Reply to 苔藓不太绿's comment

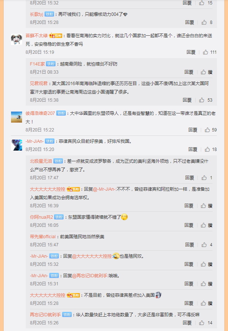pos(191,52)
